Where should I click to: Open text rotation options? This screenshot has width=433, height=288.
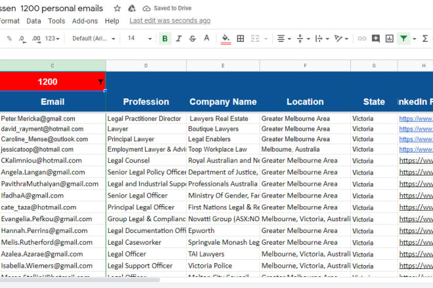[x=341, y=39]
